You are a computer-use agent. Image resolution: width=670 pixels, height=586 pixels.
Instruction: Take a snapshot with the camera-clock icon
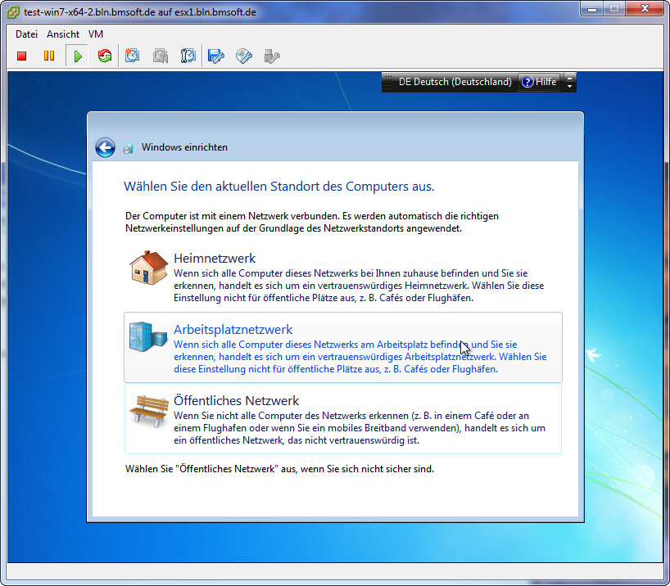(x=132, y=56)
